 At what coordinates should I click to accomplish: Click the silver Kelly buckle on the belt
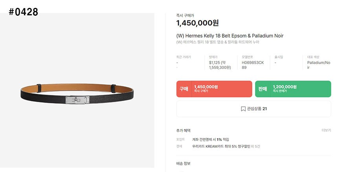point(77,100)
